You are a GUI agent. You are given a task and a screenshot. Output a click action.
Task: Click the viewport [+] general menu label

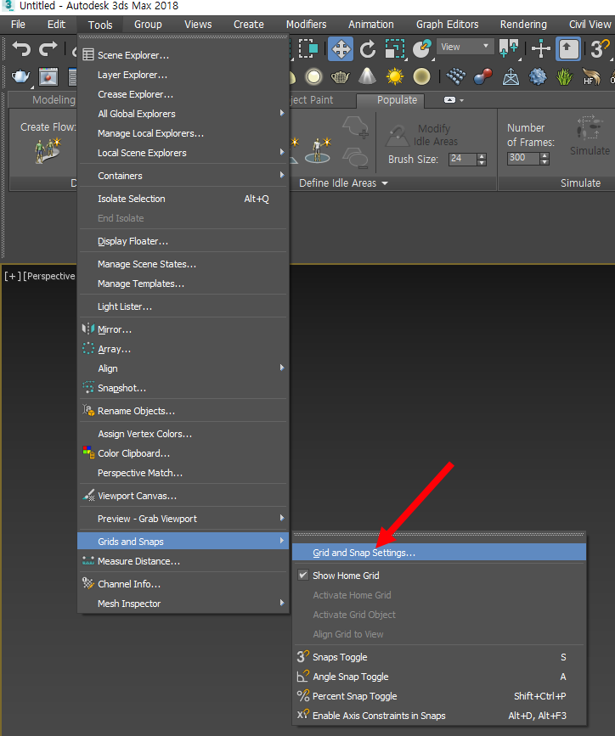tap(13, 276)
